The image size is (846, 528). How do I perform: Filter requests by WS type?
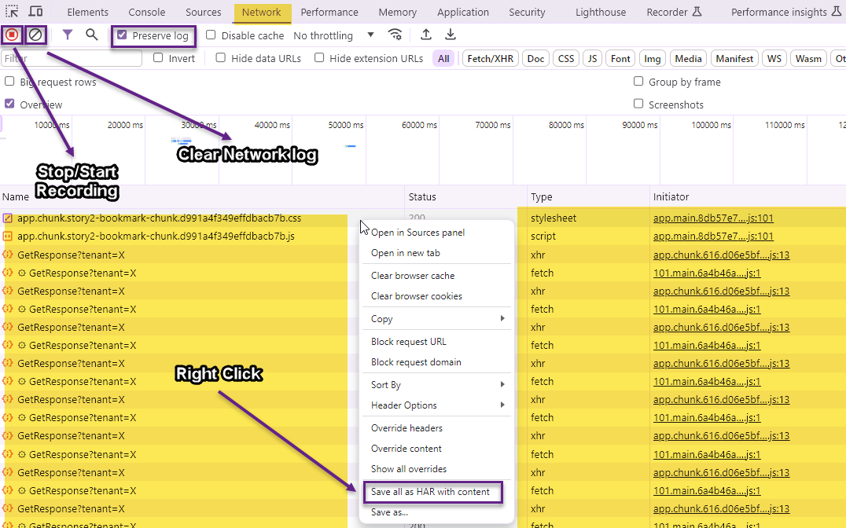(774, 58)
